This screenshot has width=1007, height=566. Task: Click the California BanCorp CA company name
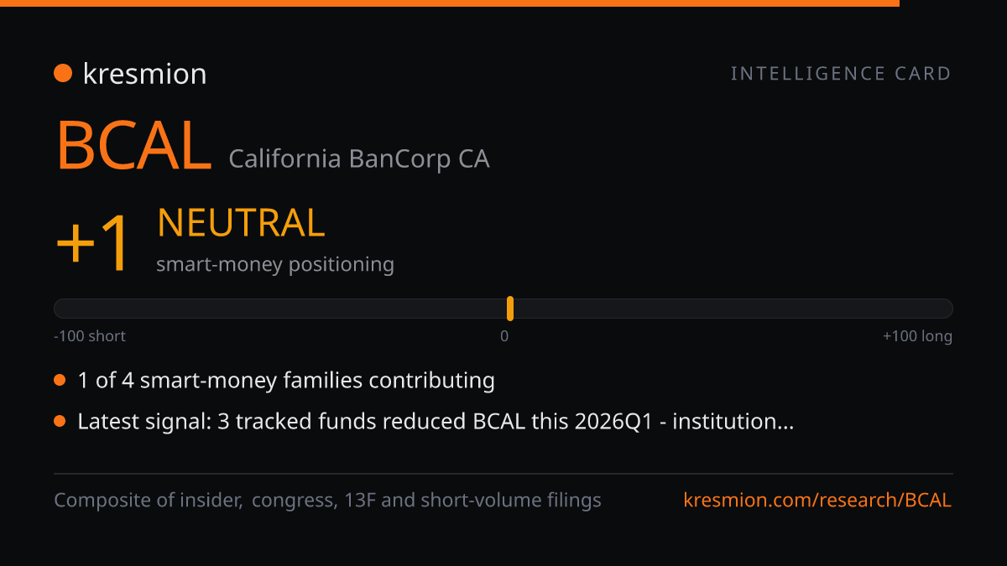tap(359, 158)
